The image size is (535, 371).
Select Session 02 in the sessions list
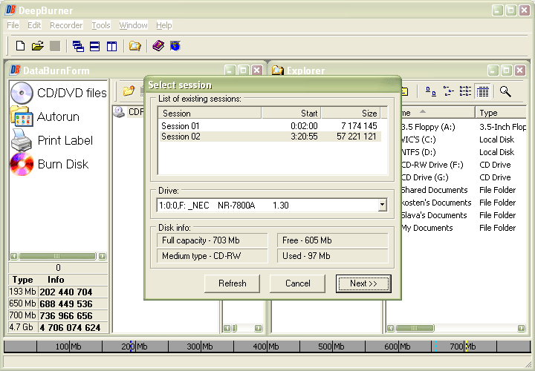coord(181,137)
